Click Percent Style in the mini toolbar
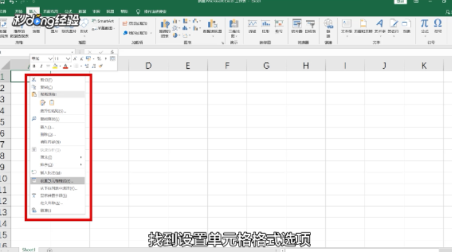 tap(99, 59)
